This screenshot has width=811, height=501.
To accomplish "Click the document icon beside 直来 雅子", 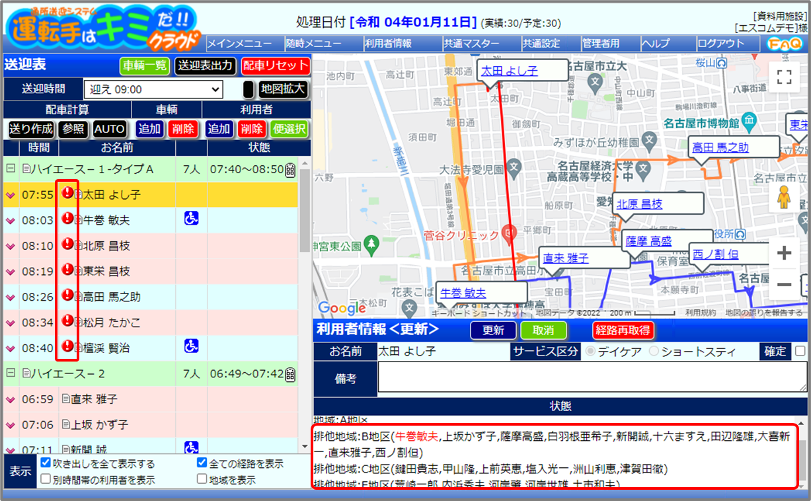I will coord(65,399).
